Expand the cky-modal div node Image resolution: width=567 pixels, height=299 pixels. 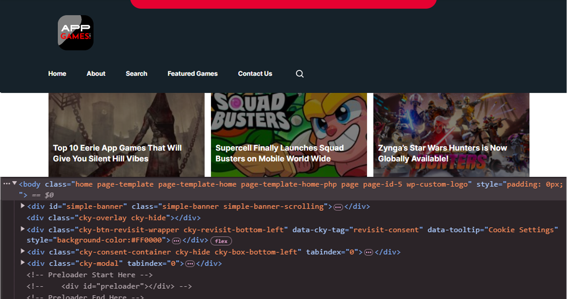(x=22, y=263)
